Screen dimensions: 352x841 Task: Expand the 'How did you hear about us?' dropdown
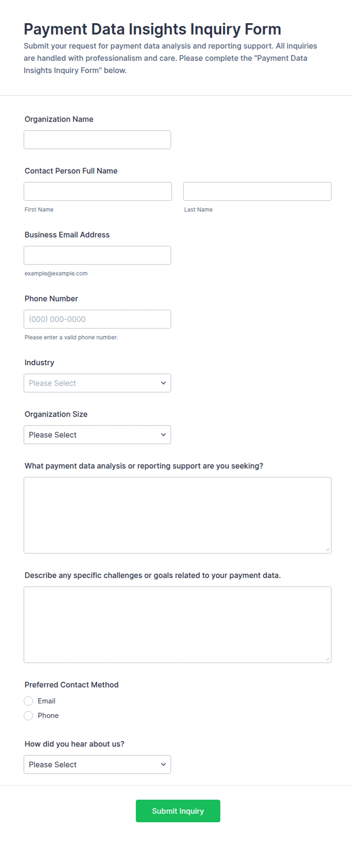click(x=97, y=764)
